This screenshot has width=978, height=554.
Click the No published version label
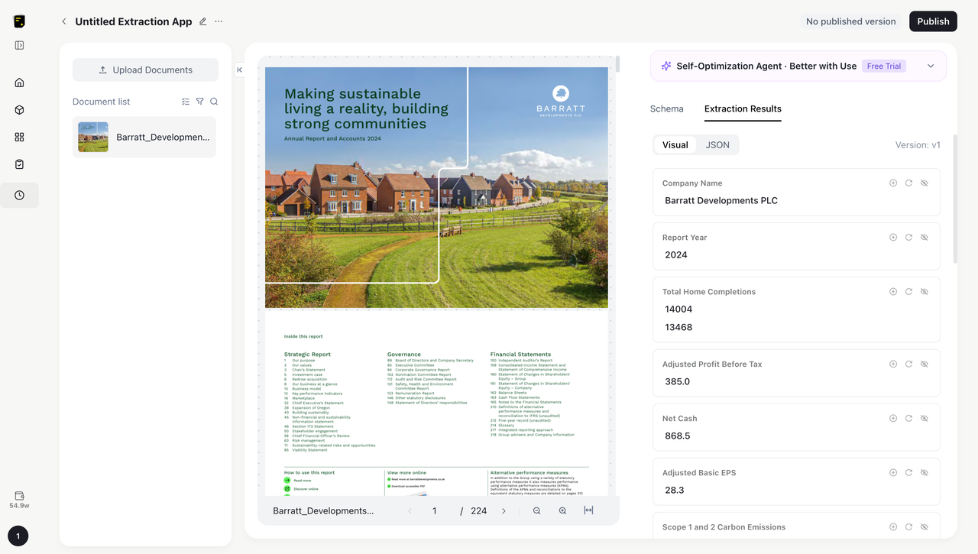tap(851, 21)
